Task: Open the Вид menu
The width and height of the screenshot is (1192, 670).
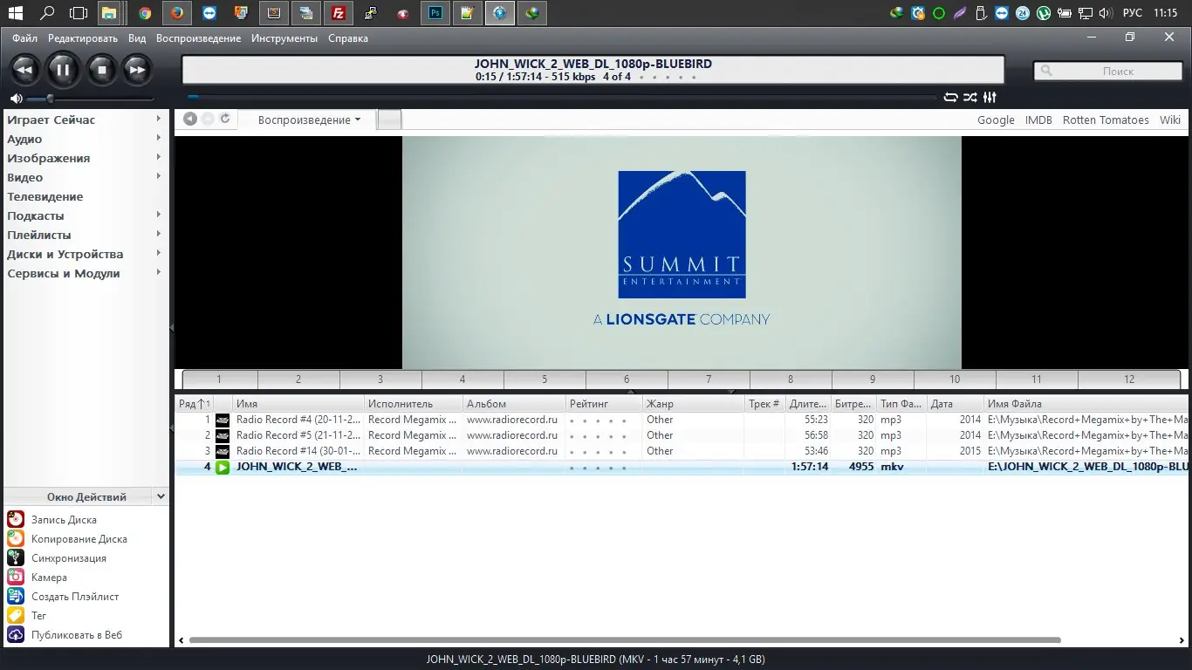Action: [x=137, y=38]
